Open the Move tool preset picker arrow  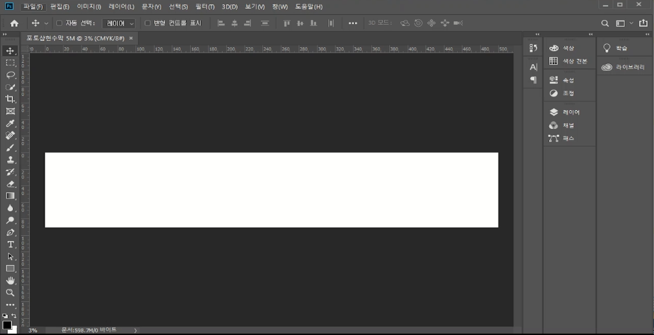pos(46,24)
